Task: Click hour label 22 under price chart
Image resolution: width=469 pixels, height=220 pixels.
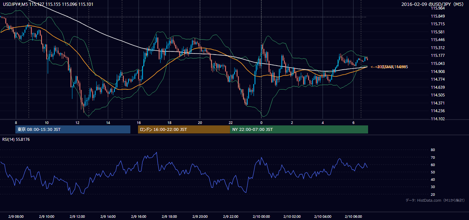Action: click(x=230, y=122)
